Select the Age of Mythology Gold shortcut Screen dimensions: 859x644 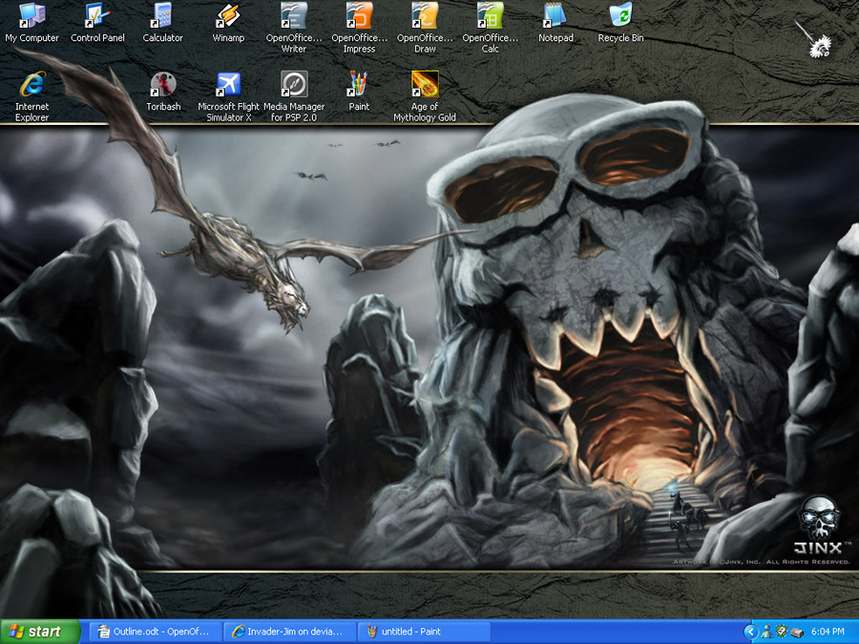point(425,96)
